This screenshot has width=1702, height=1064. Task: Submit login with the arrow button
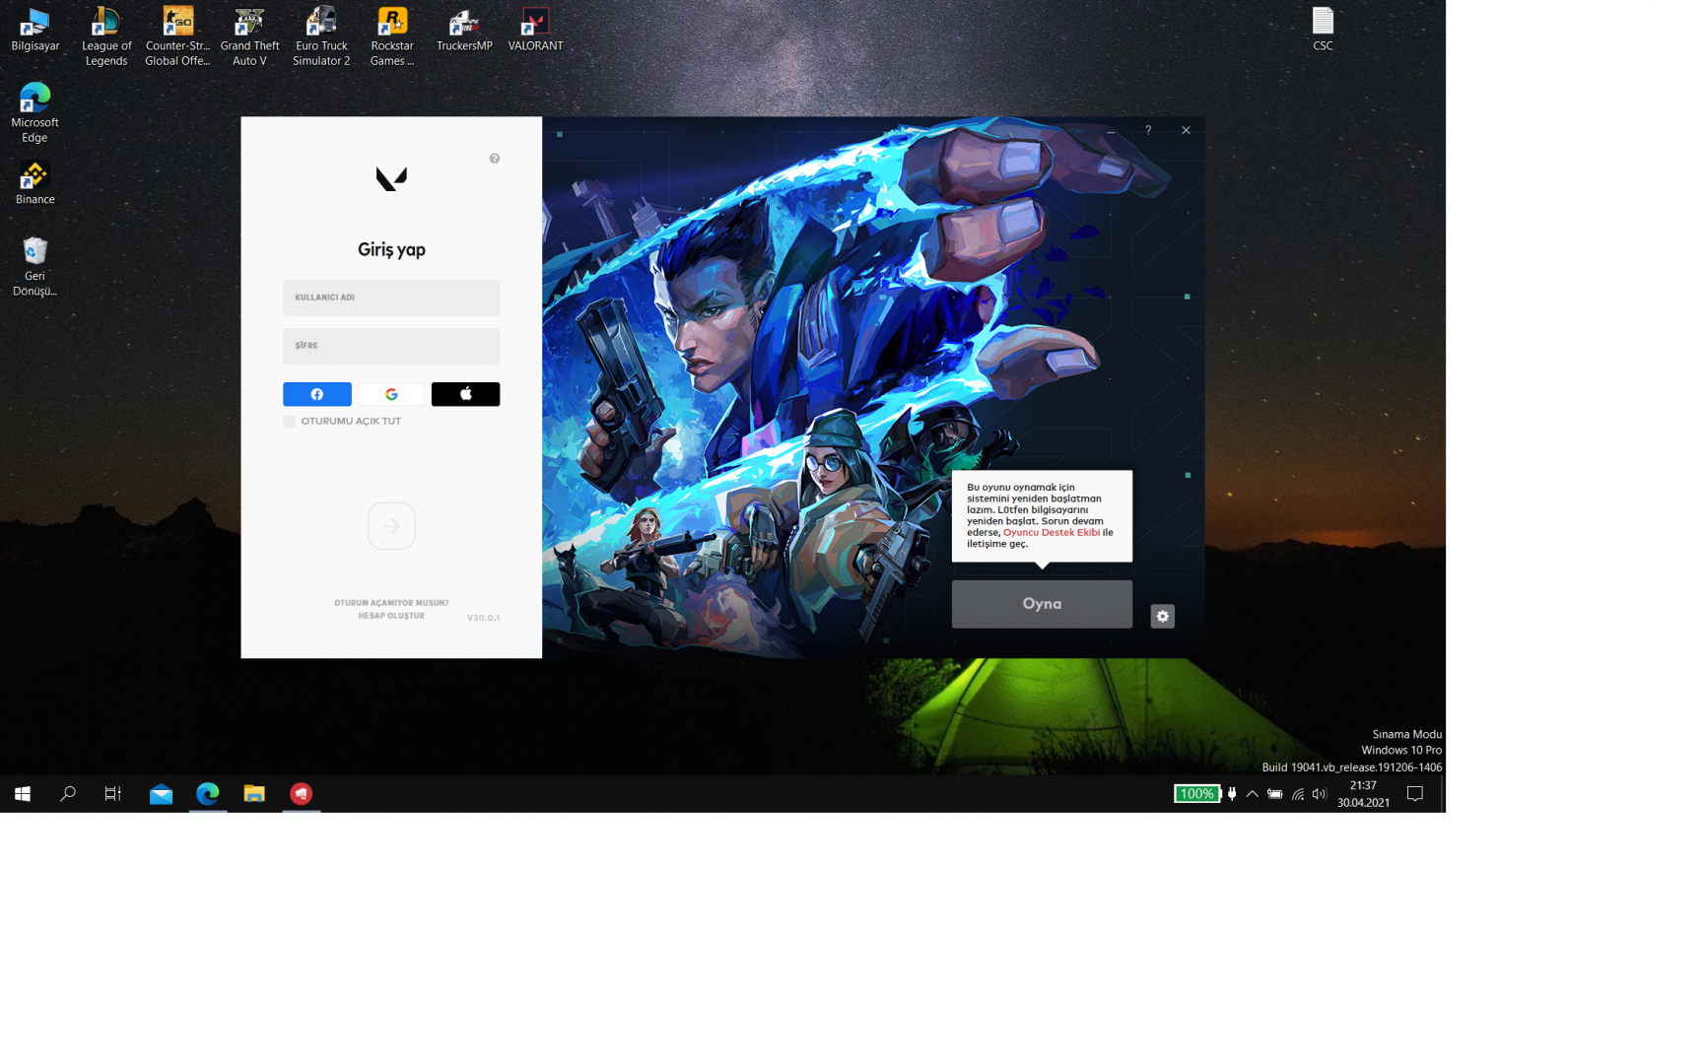tap(391, 526)
